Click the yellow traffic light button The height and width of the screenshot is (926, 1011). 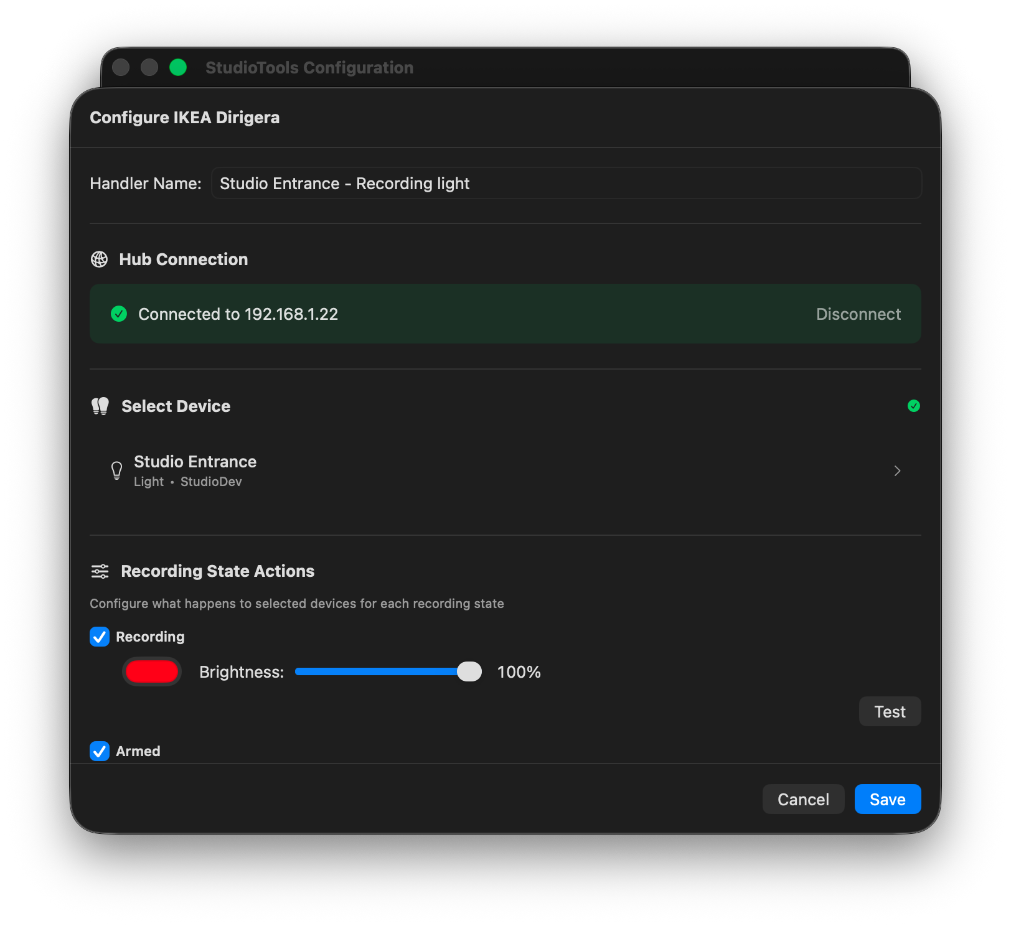[149, 67]
